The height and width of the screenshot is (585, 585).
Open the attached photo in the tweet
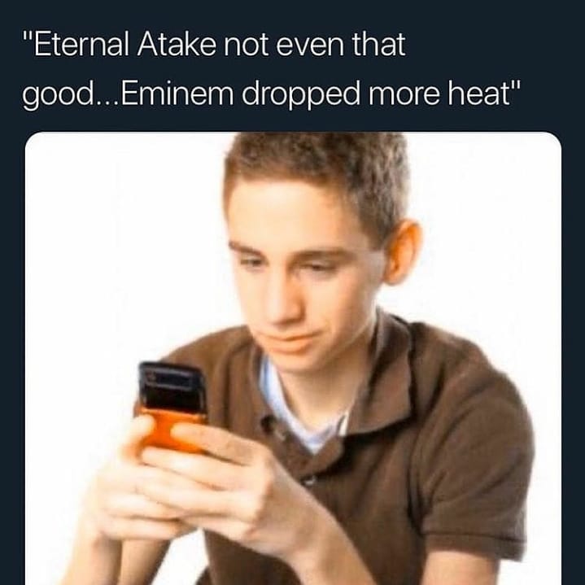(293, 358)
